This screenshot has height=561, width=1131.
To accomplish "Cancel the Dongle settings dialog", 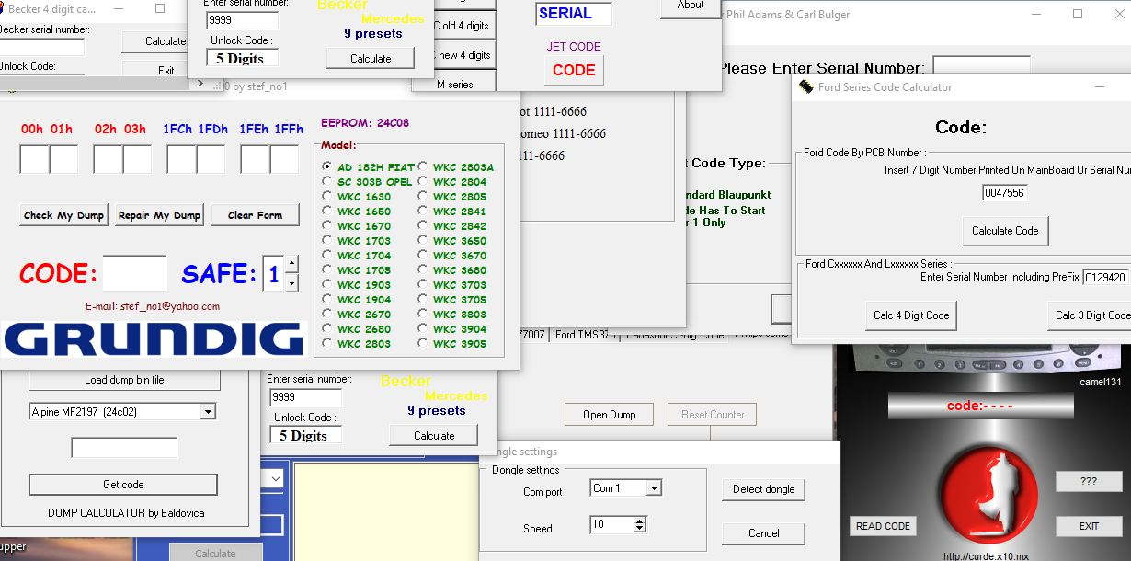I will 763,533.
